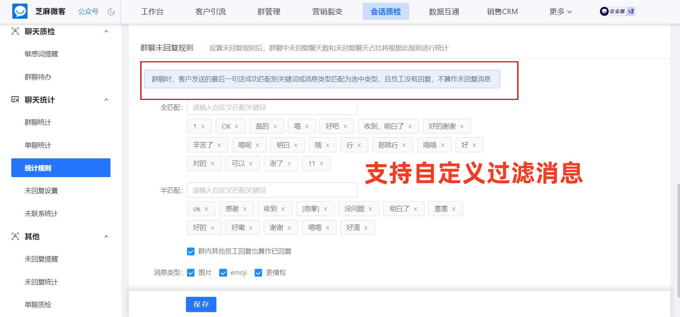The width and height of the screenshot is (680, 317).
Task: Delete the '谢谢' half-match tag
Action: click(x=289, y=228)
